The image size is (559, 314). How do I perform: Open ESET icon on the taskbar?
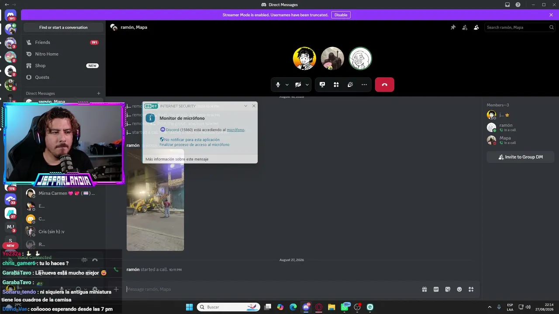(370, 307)
